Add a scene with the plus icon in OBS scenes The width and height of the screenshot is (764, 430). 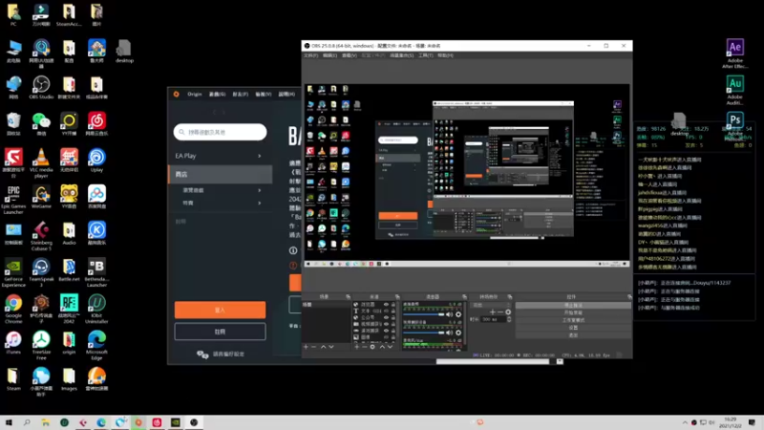(306, 347)
